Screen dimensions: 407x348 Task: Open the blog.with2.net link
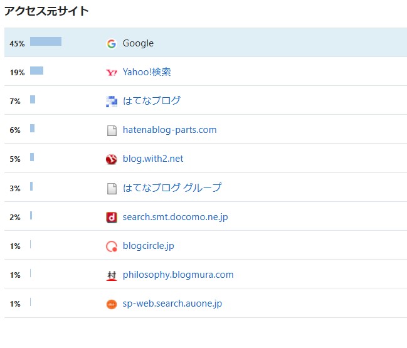[x=153, y=159]
